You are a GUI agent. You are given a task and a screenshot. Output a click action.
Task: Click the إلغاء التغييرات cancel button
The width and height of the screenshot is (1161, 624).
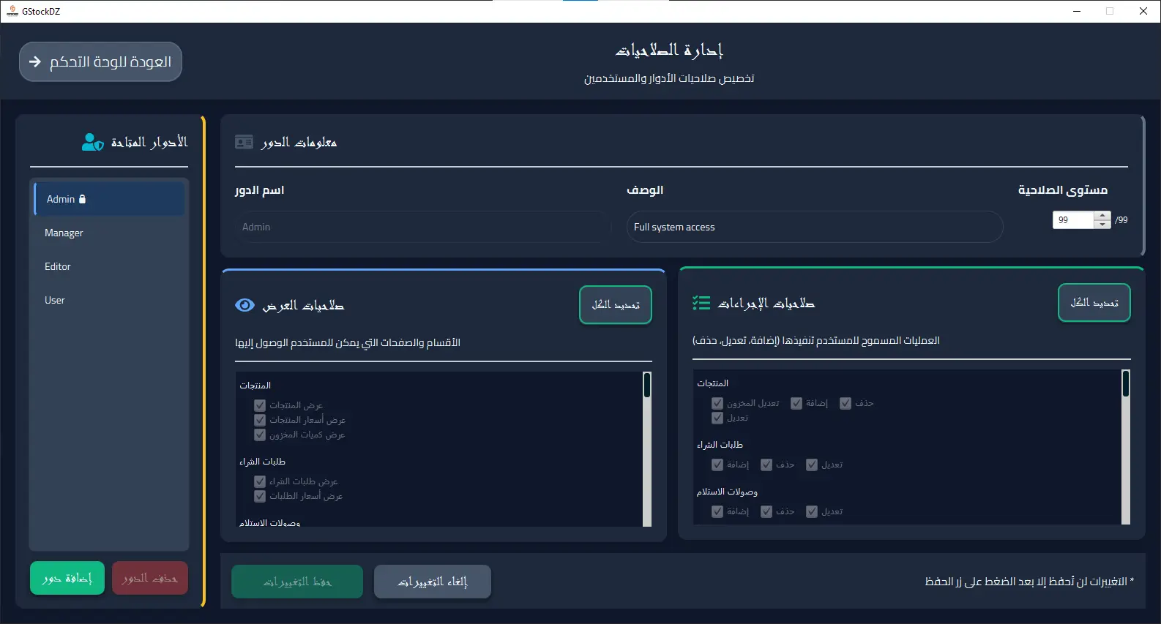(x=433, y=582)
